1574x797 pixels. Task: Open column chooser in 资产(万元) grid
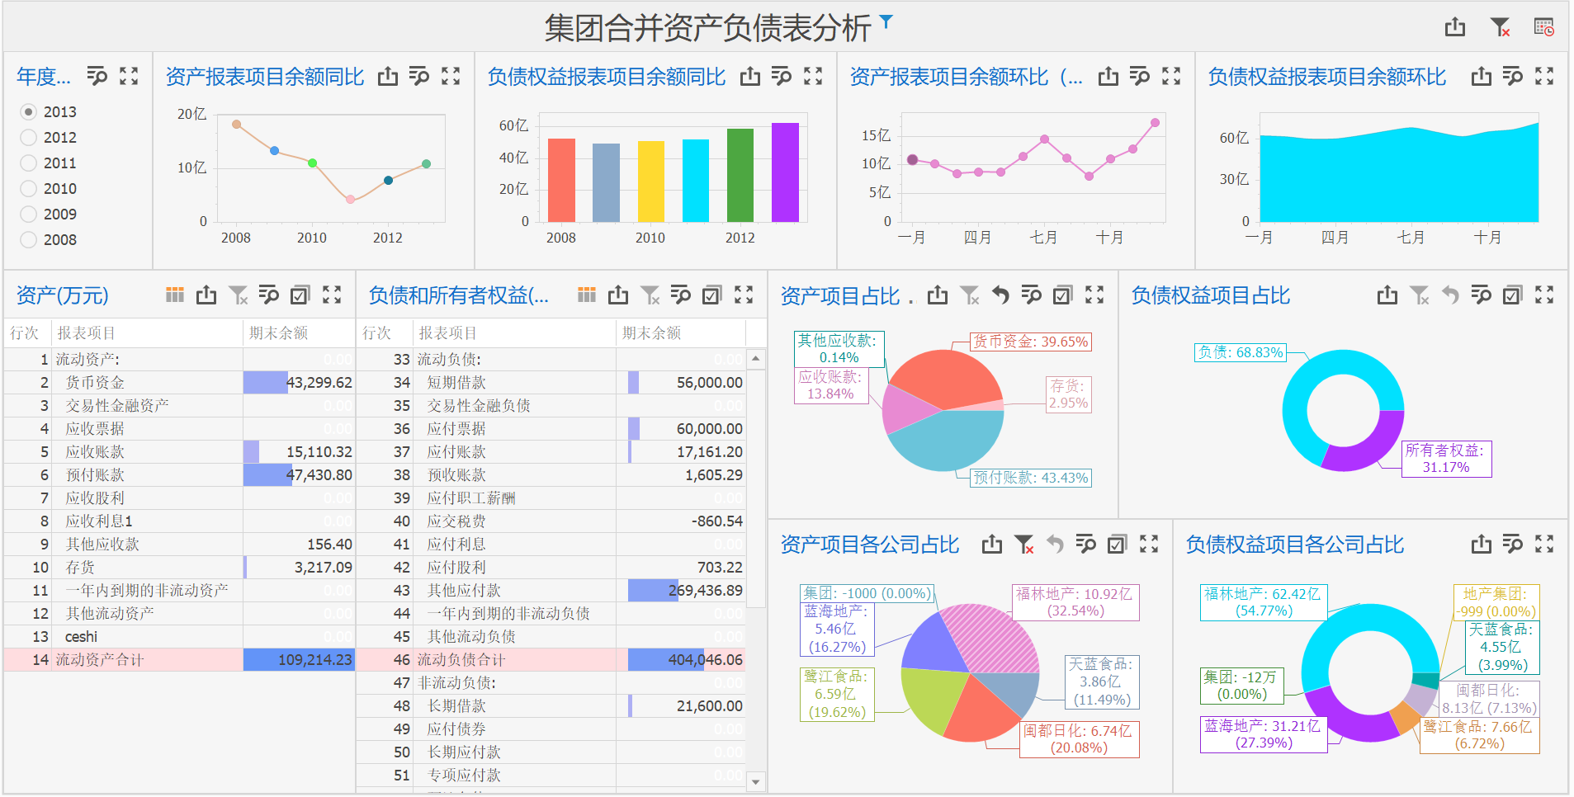[175, 295]
